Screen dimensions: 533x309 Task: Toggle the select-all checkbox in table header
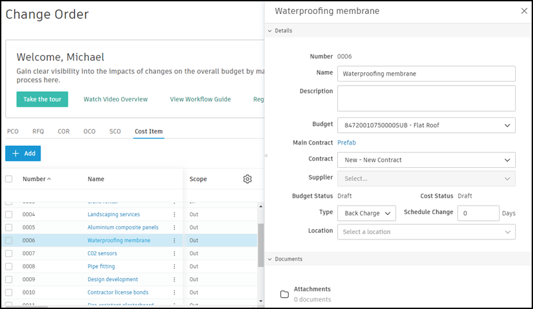point(9,179)
